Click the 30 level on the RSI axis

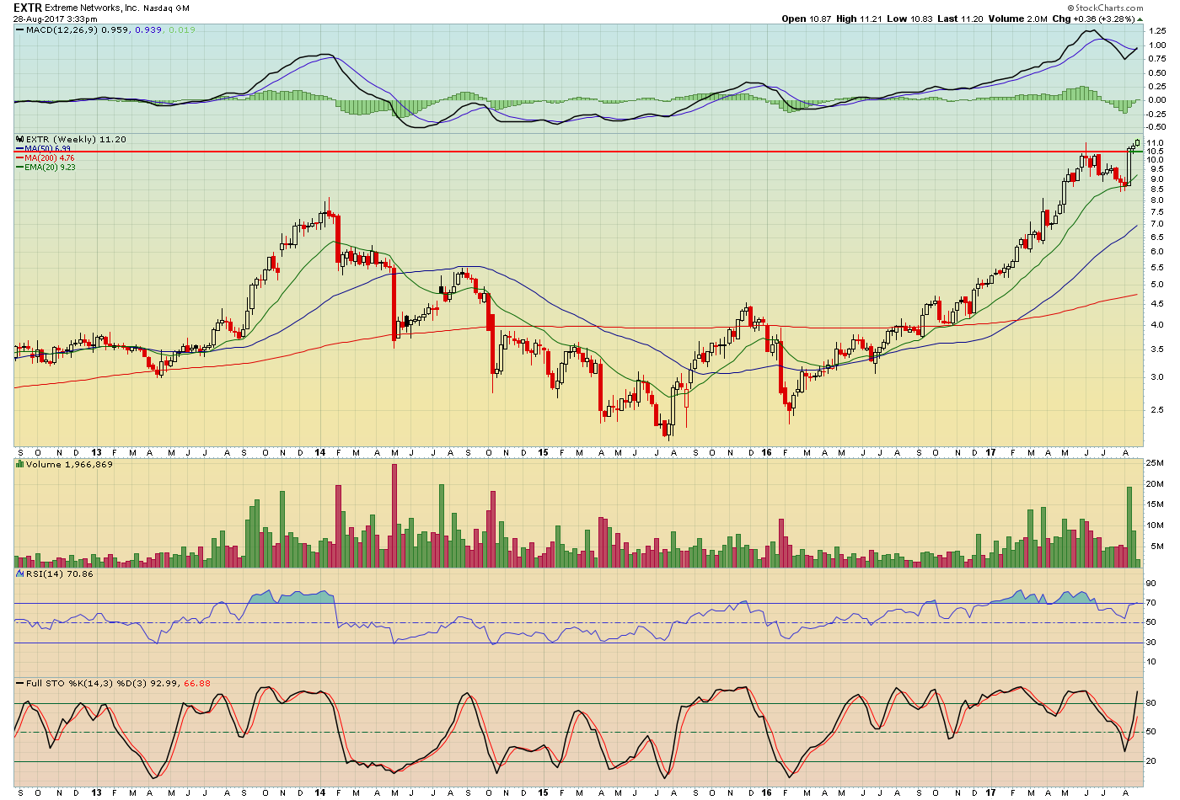tap(1151, 643)
